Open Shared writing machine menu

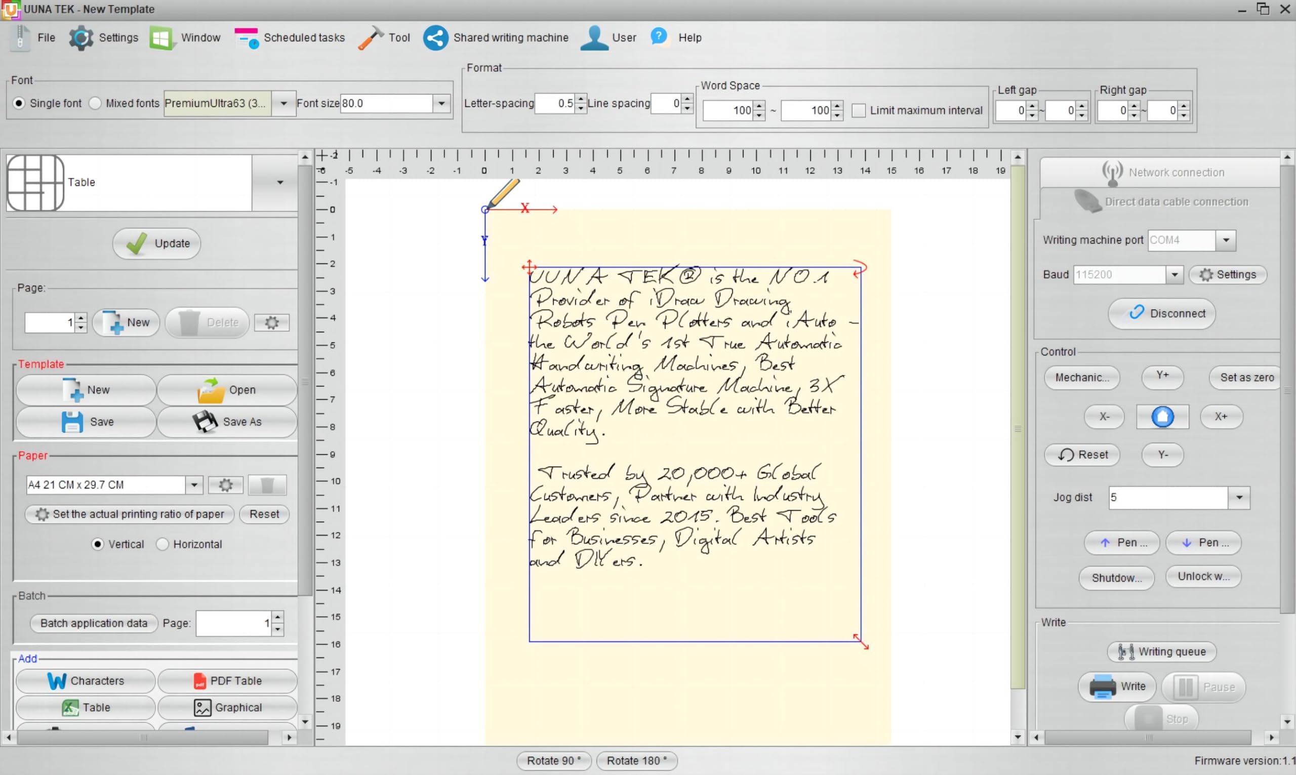point(496,37)
